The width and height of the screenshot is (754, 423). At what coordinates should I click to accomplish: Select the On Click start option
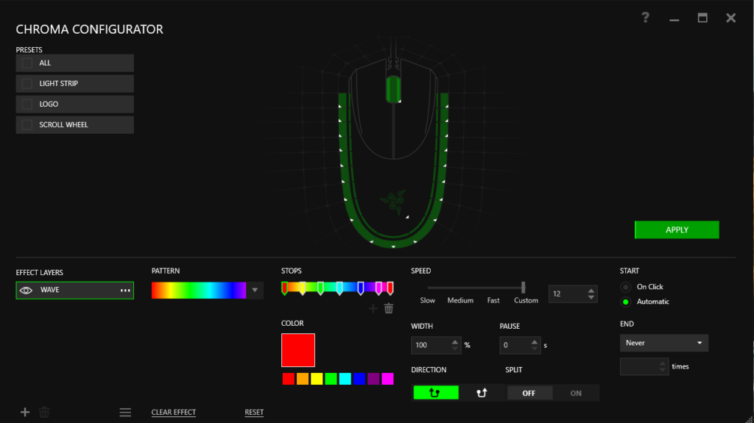(626, 287)
